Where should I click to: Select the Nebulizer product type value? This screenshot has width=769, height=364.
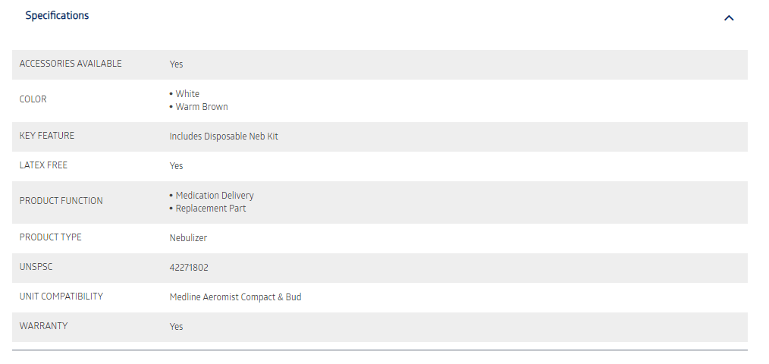coord(188,238)
